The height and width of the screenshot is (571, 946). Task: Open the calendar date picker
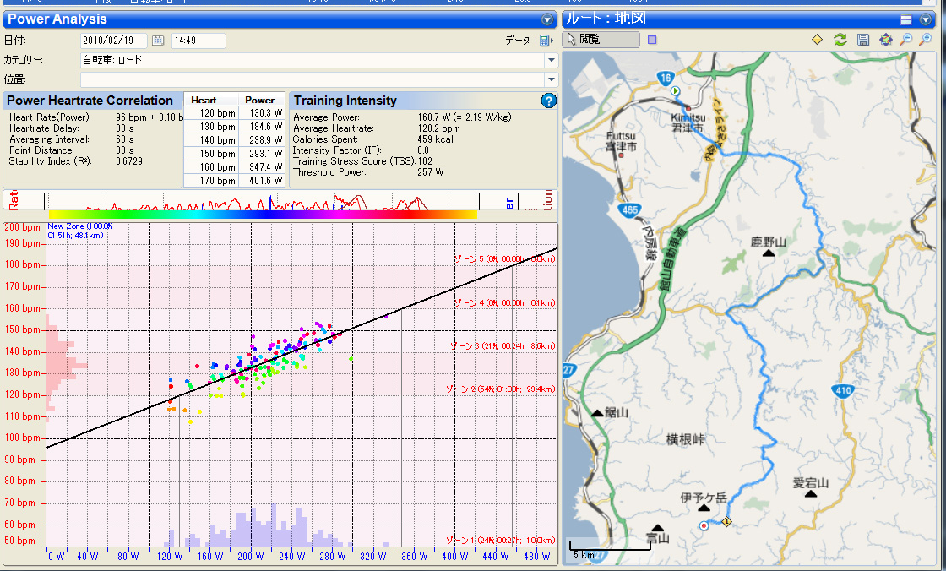[x=158, y=41]
